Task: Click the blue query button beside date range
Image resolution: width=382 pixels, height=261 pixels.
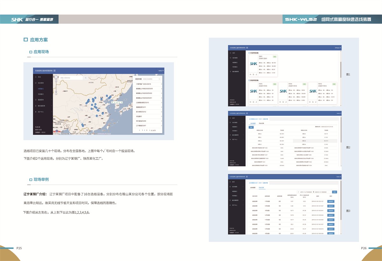Action: coord(335,192)
